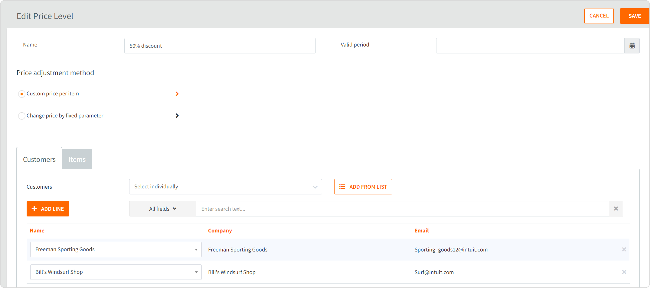This screenshot has width=650, height=288.
Task: Sort by the Name column header
Action: click(x=37, y=231)
